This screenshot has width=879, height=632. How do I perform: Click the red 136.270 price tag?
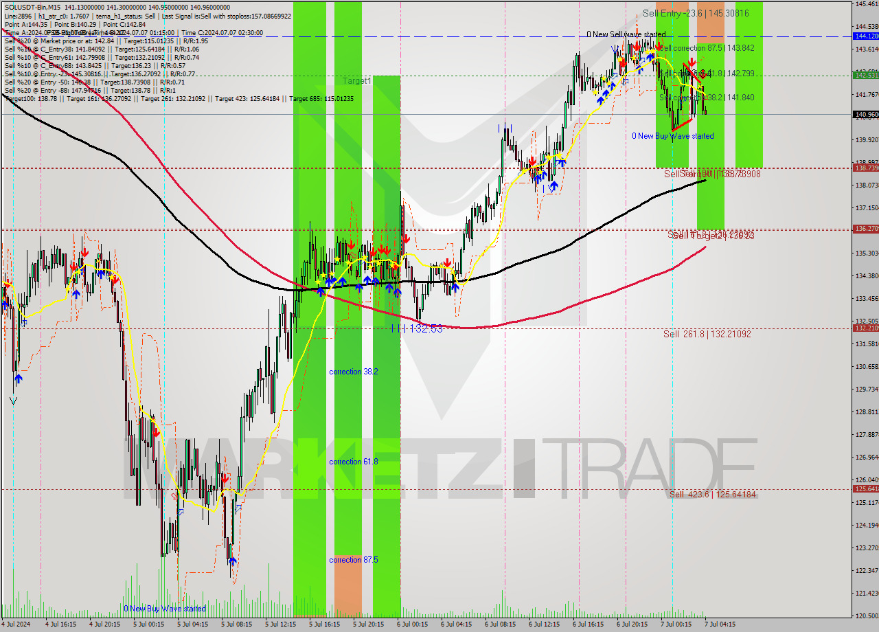(865, 229)
